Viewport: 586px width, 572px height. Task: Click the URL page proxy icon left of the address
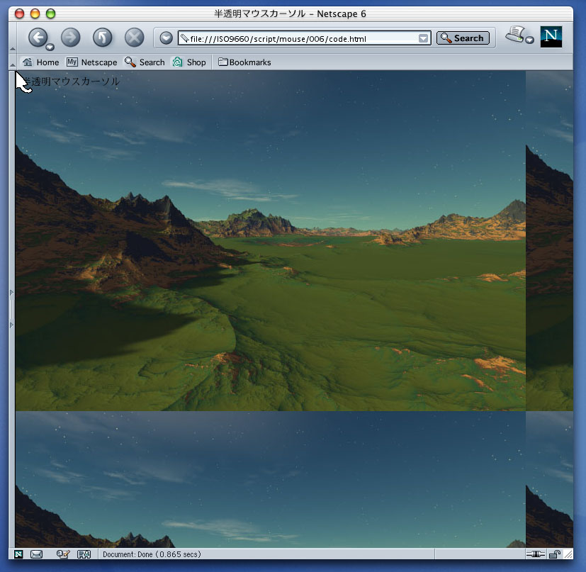[x=184, y=38]
